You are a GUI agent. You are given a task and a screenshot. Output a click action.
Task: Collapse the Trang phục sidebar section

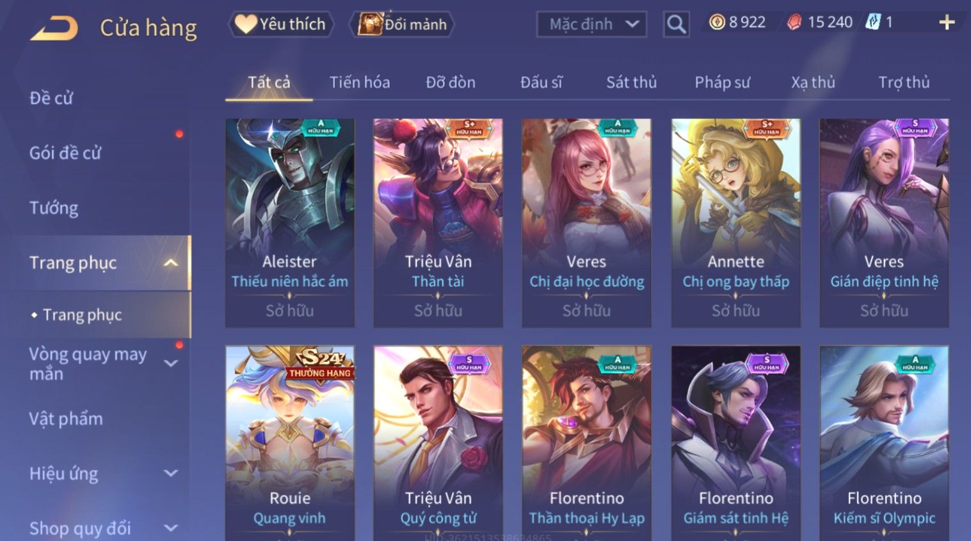171,263
